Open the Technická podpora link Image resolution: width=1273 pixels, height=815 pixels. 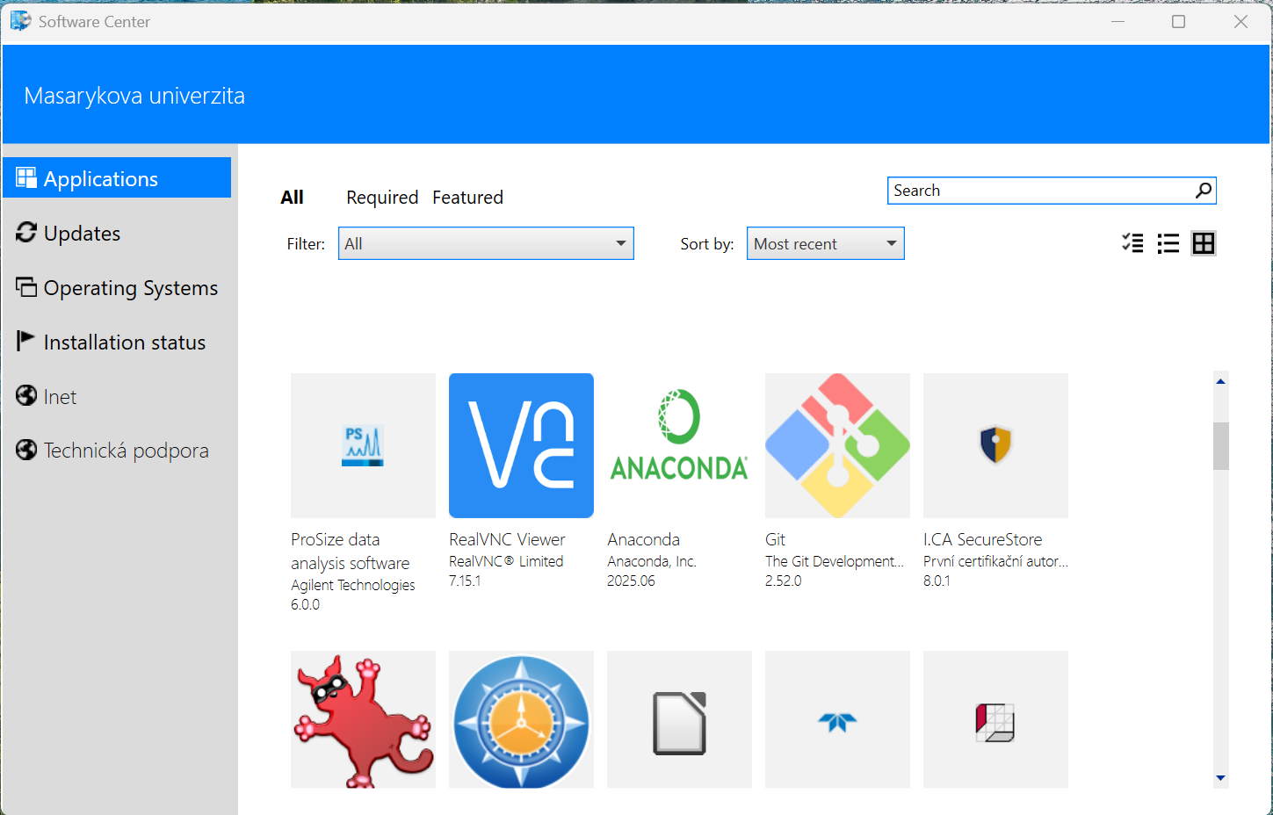tap(117, 451)
